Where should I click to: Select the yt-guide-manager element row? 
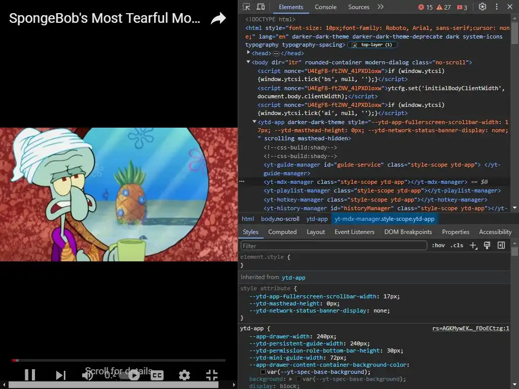382,169
